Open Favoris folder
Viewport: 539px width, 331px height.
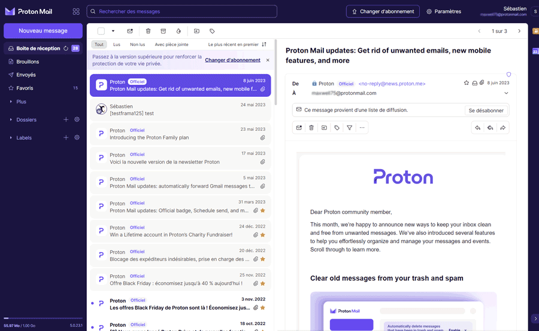tap(43, 88)
